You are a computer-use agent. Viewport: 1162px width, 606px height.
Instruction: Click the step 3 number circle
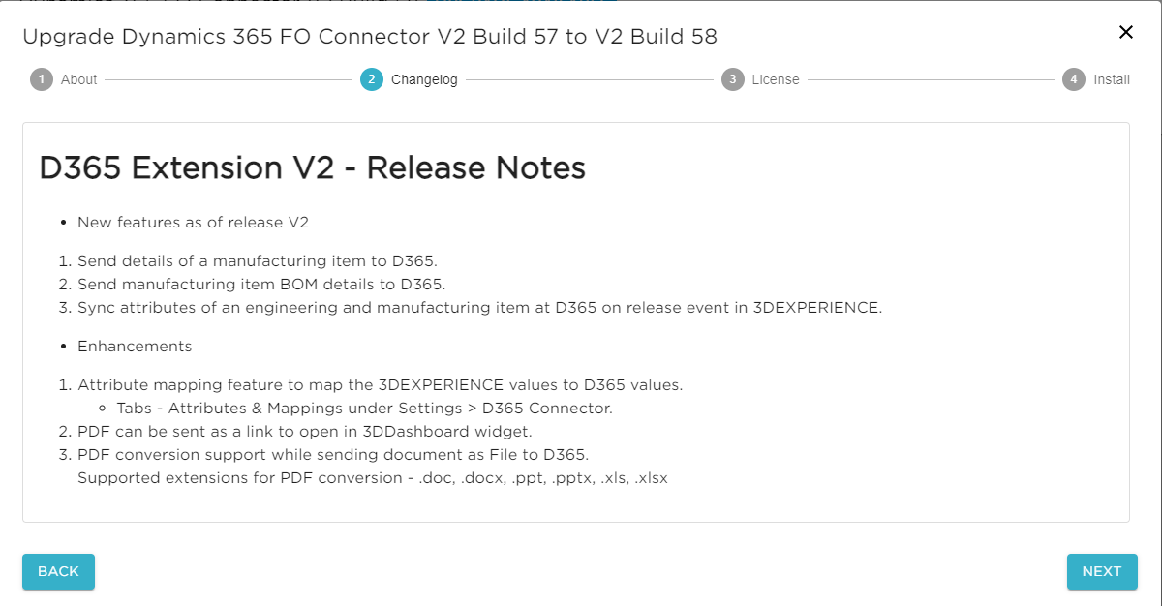[x=732, y=79]
